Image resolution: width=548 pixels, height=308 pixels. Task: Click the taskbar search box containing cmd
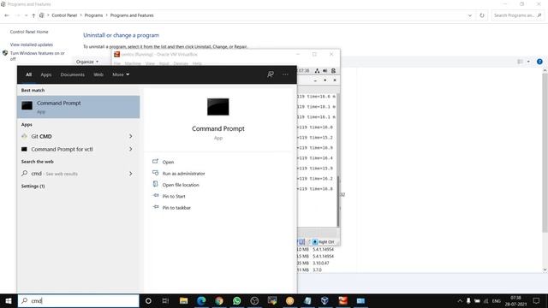(78, 300)
